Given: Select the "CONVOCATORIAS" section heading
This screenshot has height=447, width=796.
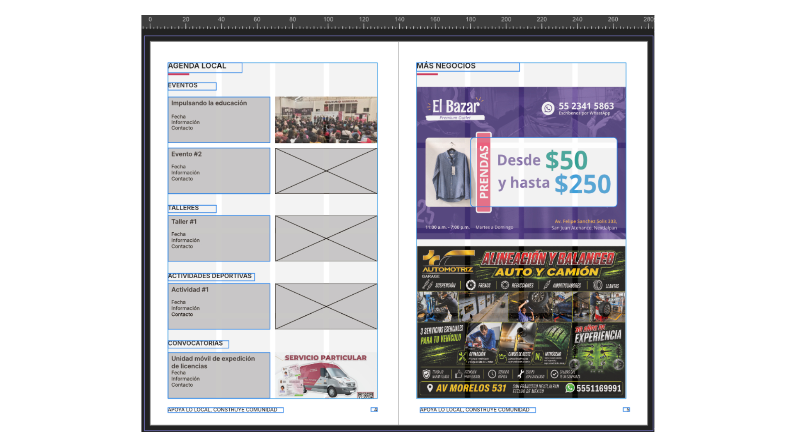Looking at the screenshot, I should pos(198,344).
